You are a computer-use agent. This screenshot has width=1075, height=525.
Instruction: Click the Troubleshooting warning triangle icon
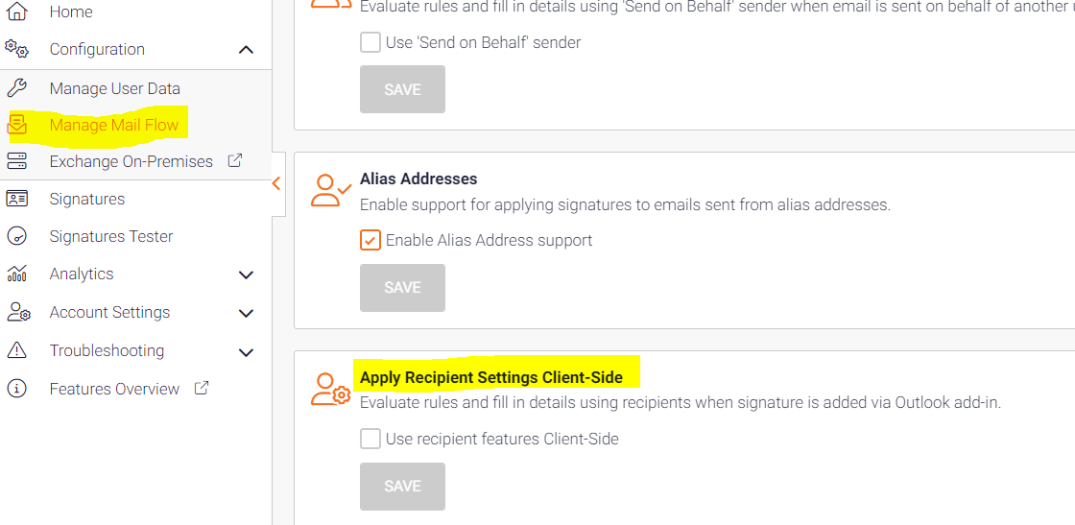[16, 350]
